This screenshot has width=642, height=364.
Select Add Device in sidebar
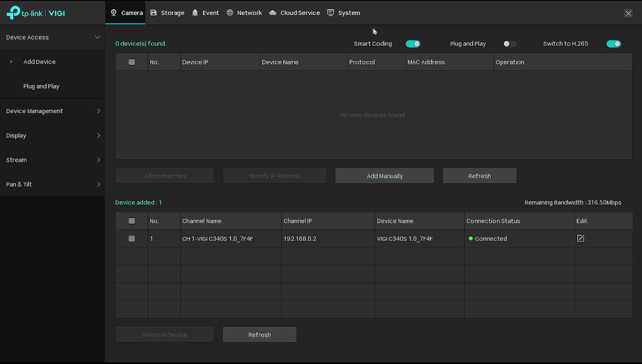click(52, 62)
